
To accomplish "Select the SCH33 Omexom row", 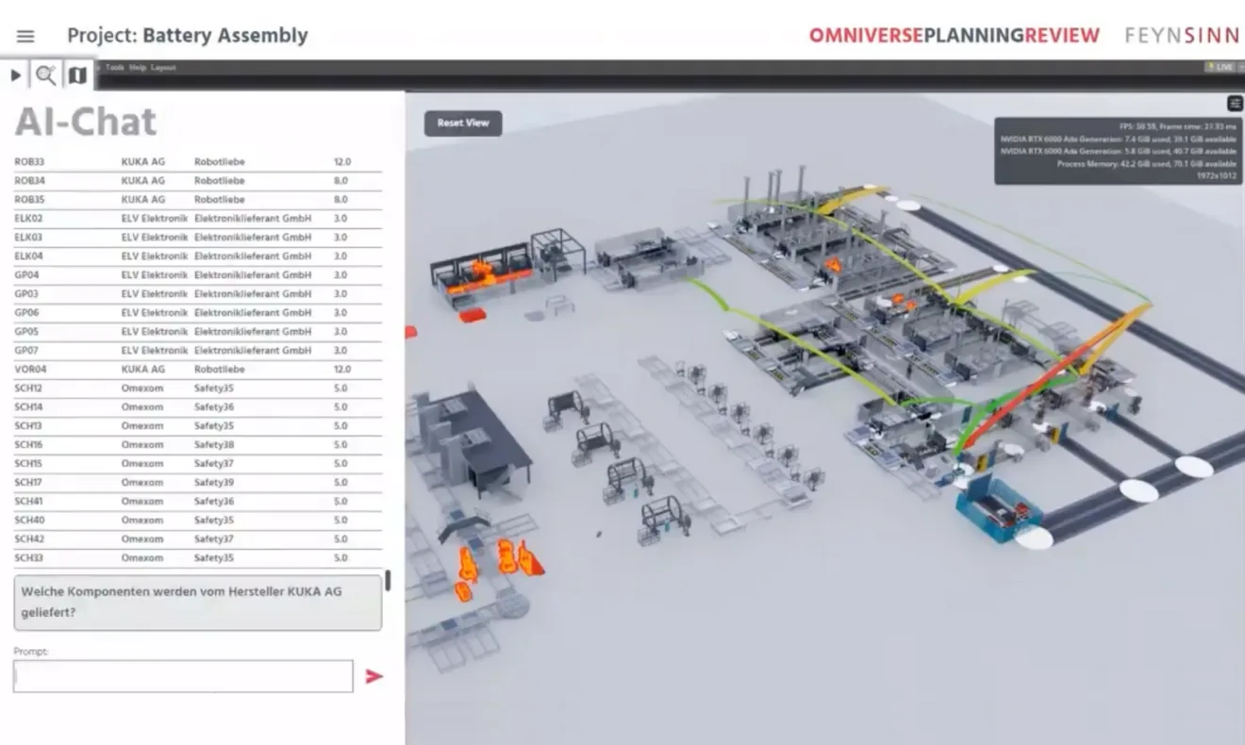I will click(x=198, y=558).
